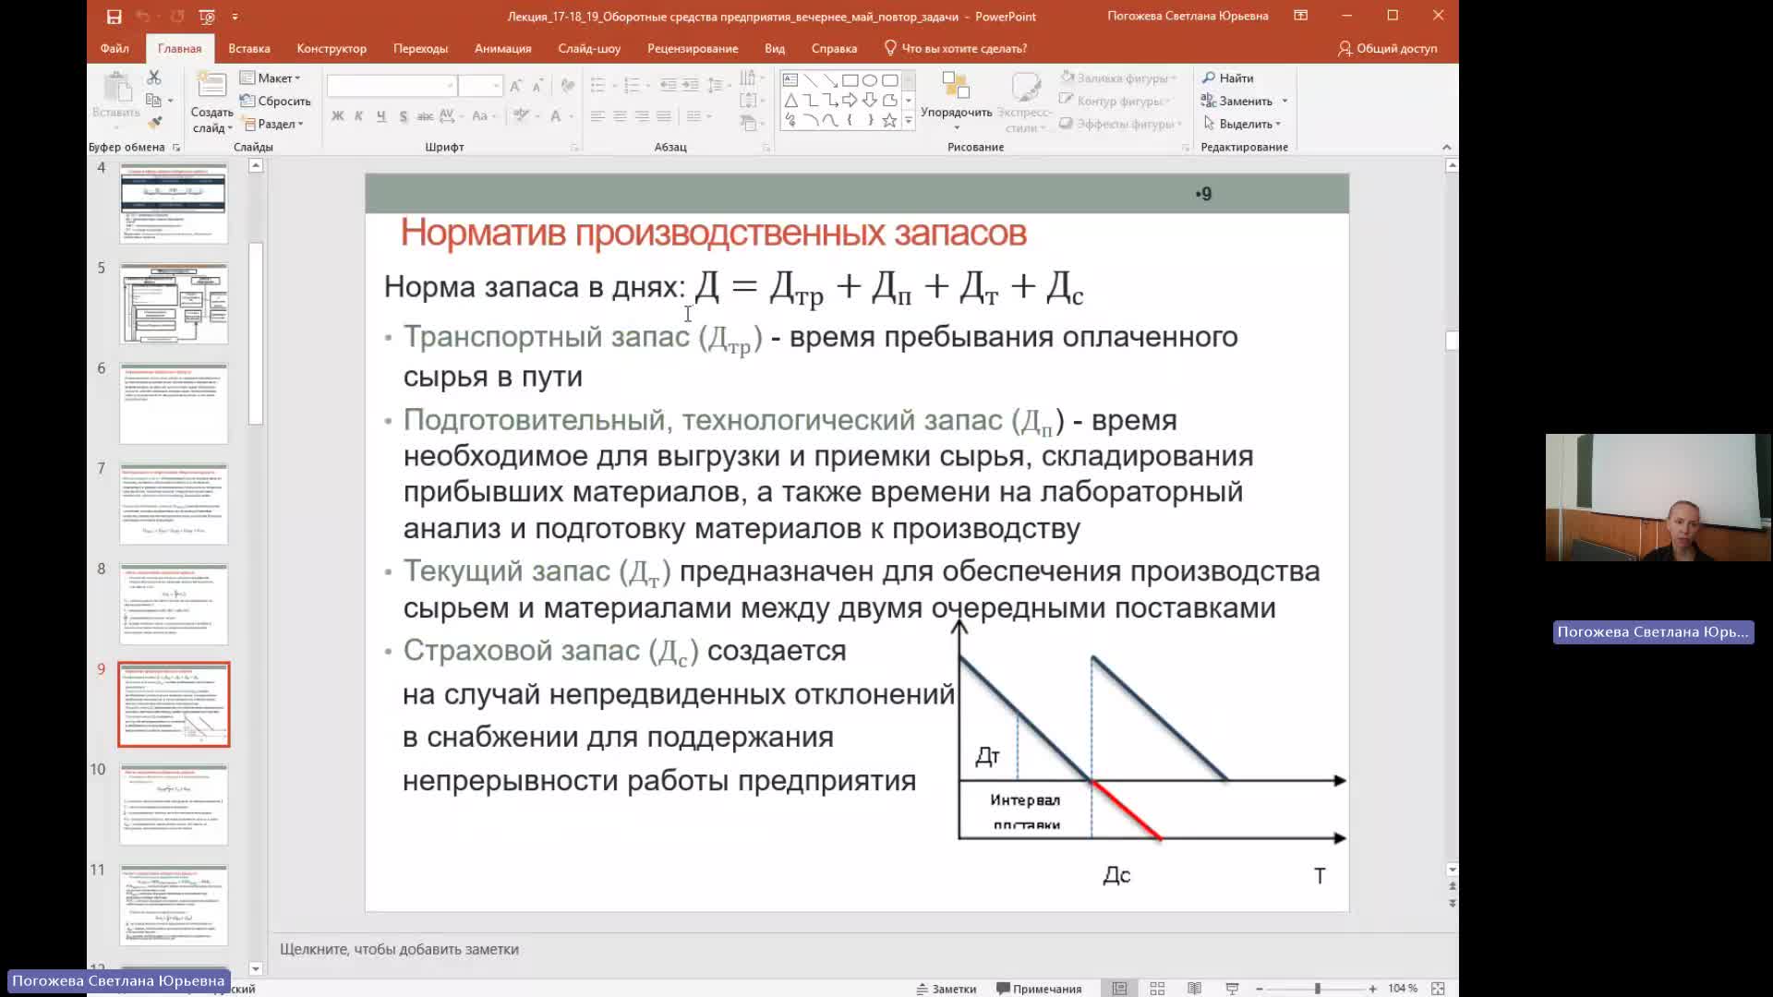Click the Общий доступ share button
This screenshot has width=1773, height=997.
pos(1388,48)
